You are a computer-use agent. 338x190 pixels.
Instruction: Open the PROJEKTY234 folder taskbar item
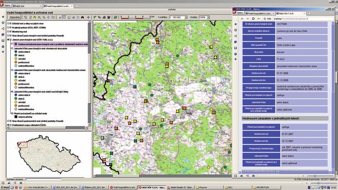[266, 187]
